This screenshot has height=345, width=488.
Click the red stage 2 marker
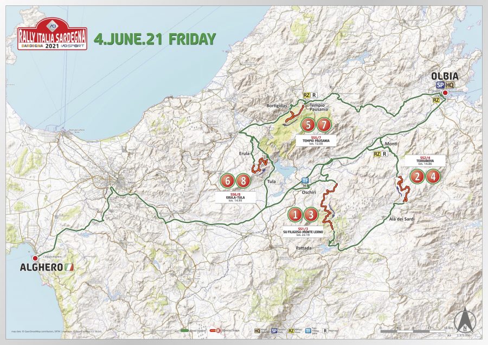(417, 176)
